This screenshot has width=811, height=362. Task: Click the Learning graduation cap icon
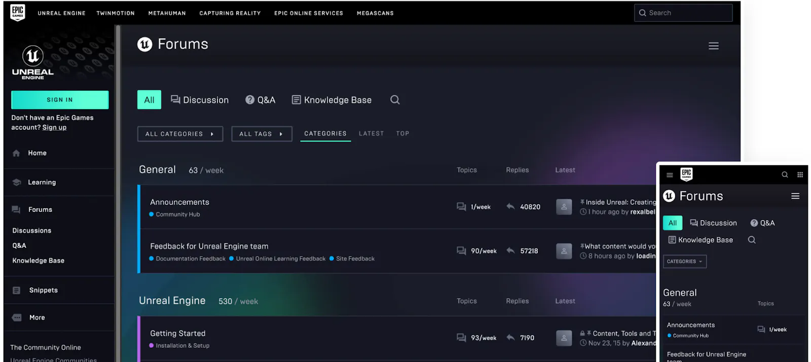16,183
